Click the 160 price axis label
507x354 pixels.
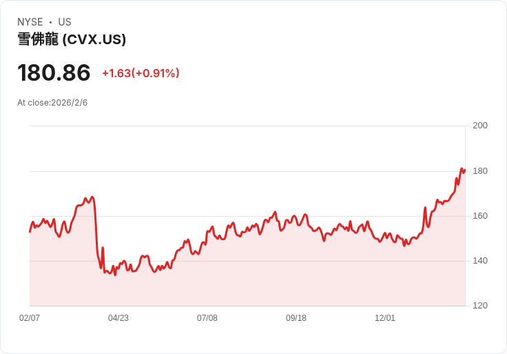pyautogui.click(x=480, y=216)
